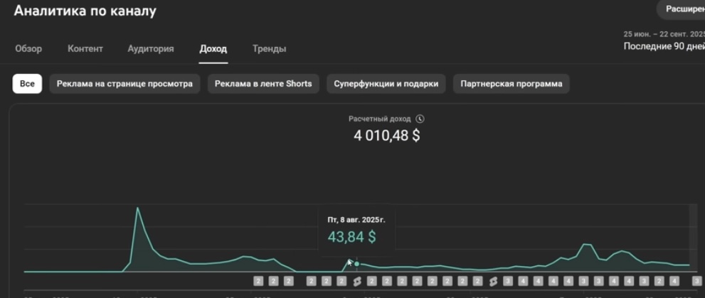705x298 pixels.
Task: Go to the Аудитория tab
Action: [x=150, y=49]
